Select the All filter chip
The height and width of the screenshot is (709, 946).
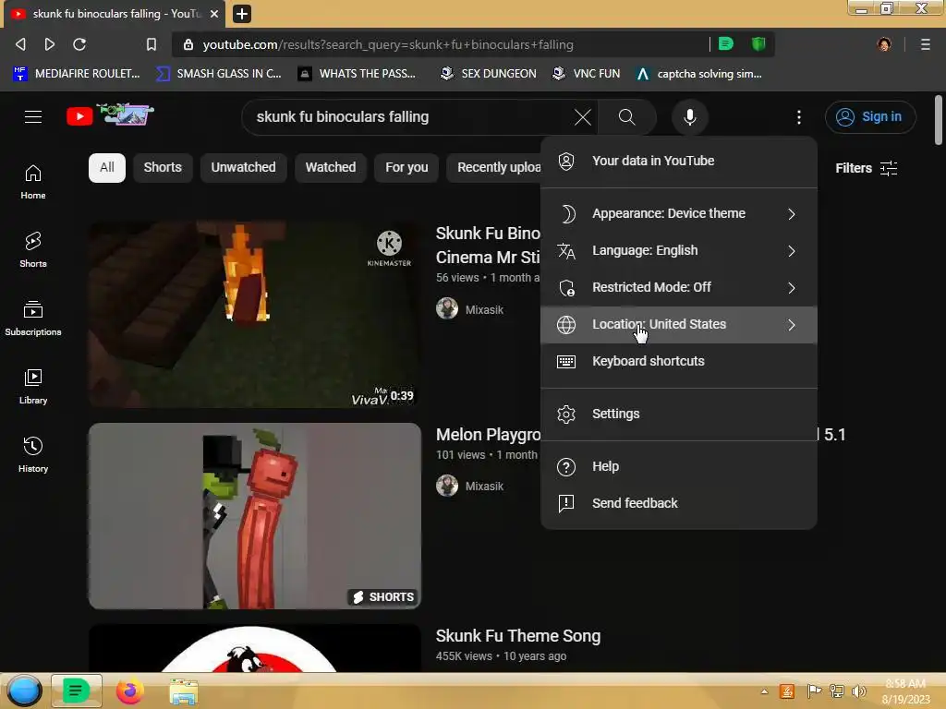(107, 168)
